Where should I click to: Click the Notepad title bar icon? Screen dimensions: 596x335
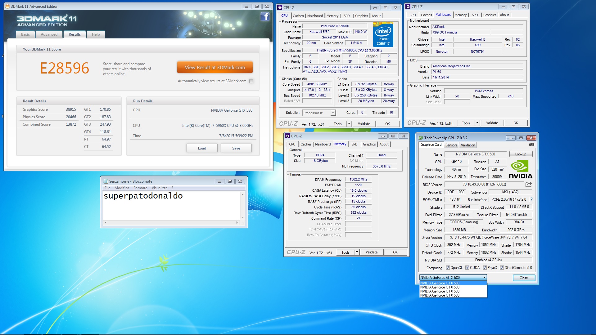click(106, 181)
